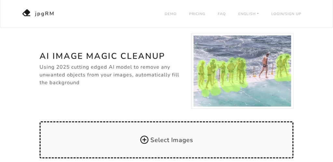Go to the DEMO nav item
Screen dimensions: 333x162
[170, 14]
